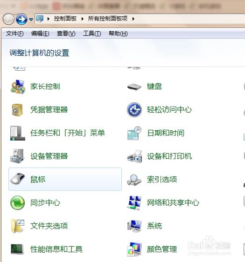Image resolution: width=245 pixels, height=262 pixels.
Task: Open the 凭据管理器 link
Action: click(49, 110)
